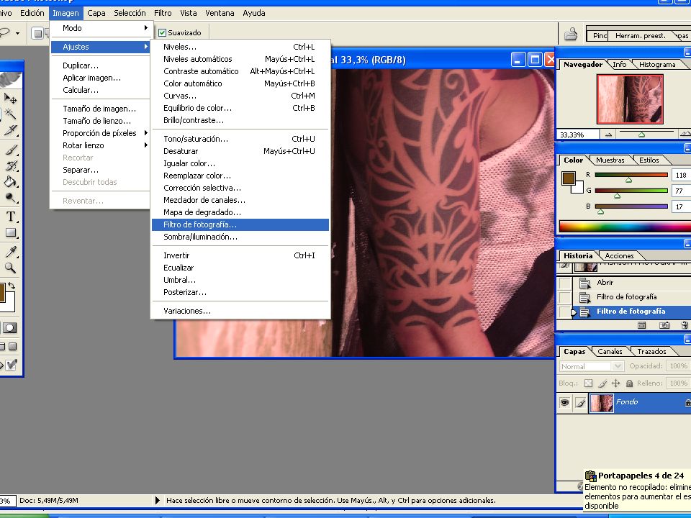The width and height of the screenshot is (691, 518).
Task: Click the Navigator zoom in icon
Action: point(685,135)
